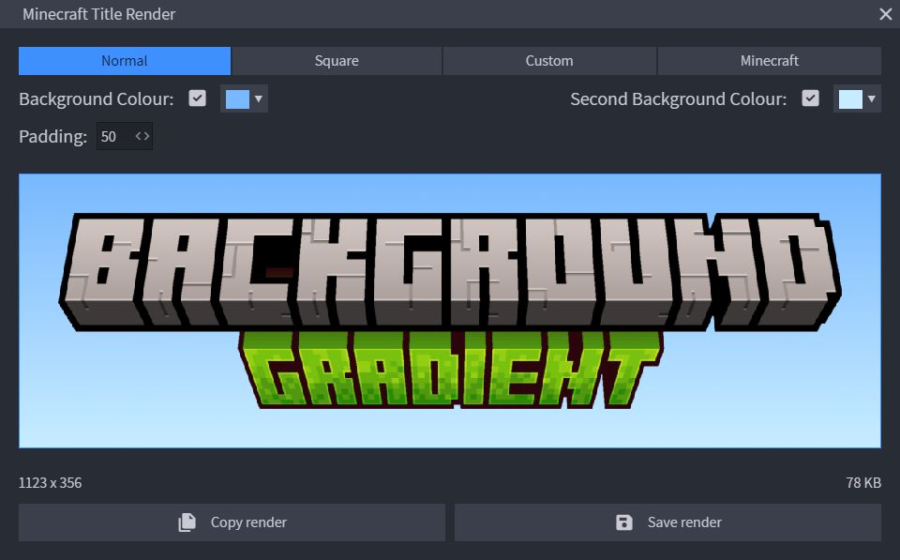Image resolution: width=900 pixels, height=560 pixels.
Task: Click the 1123 x 356 dimensions text
Action: click(50, 482)
